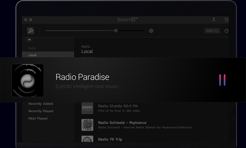Click the Radio Paradise title
The image size is (246, 148).
[x=82, y=77]
